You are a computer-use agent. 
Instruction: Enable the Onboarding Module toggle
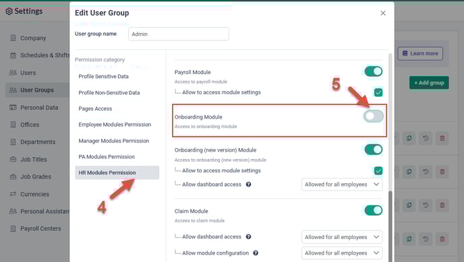374,116
